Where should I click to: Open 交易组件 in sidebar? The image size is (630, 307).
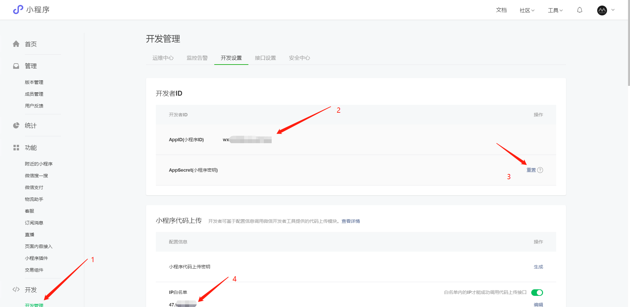[x=34, y=270]
